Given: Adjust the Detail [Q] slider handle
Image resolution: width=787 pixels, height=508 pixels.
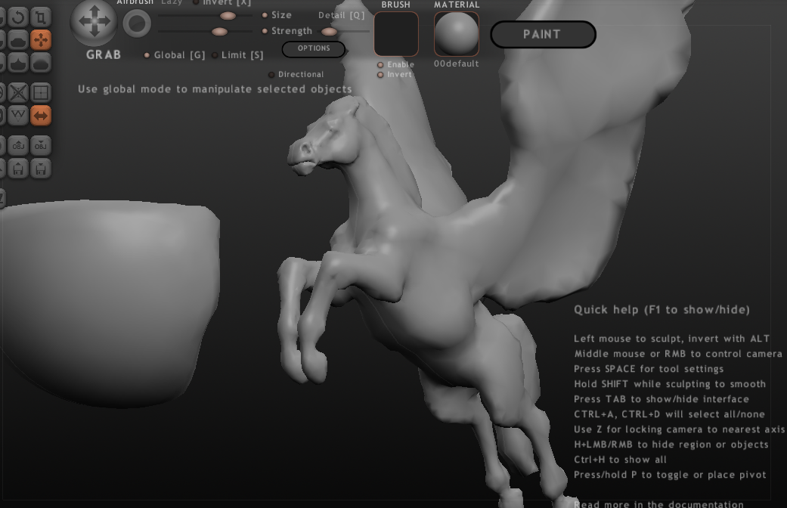Looking at the screenshot, I should (330, 32).
